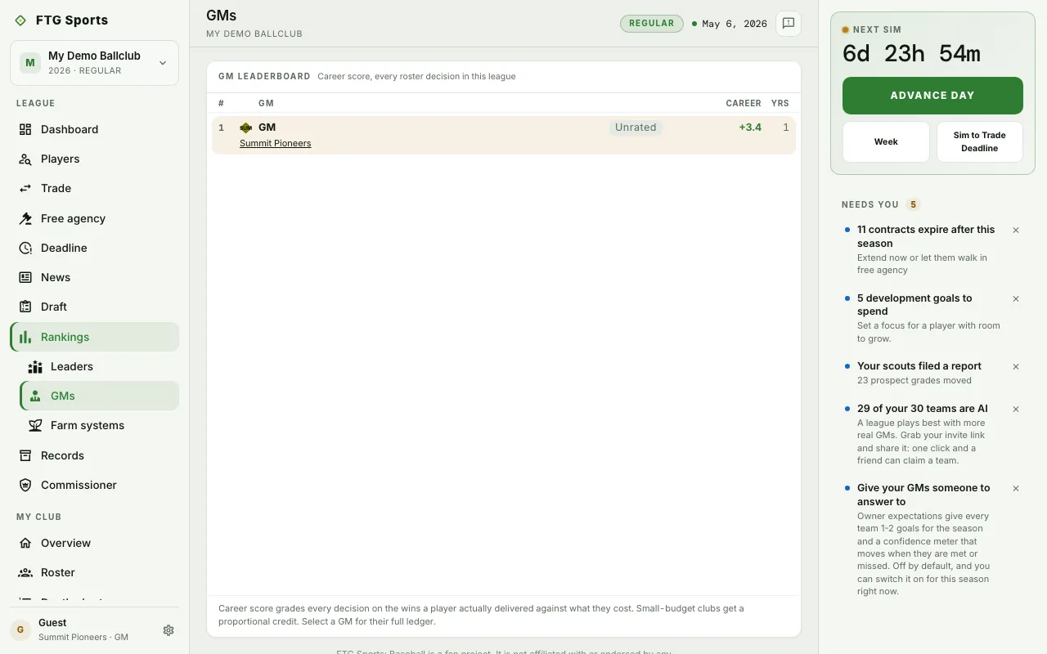Open the Rankings menu item

click(95, 337)
